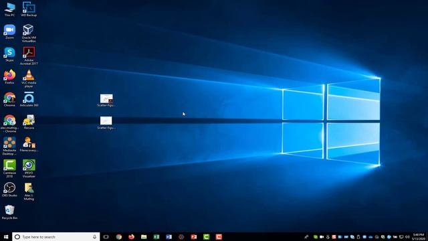The width and height of the screenshot is (428, 241).
Task: Click the Zoom camera tray icon
Action: pyautogui.click(x=322, y=237)
